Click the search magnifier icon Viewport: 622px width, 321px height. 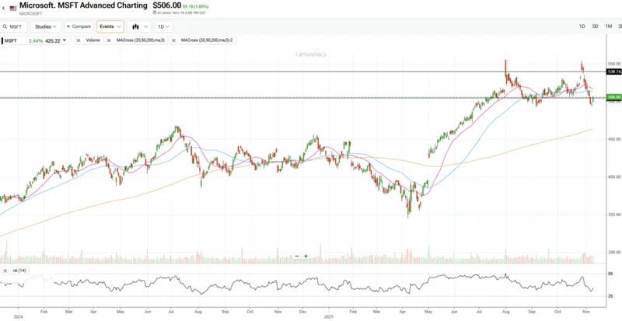tap(5, 26)
